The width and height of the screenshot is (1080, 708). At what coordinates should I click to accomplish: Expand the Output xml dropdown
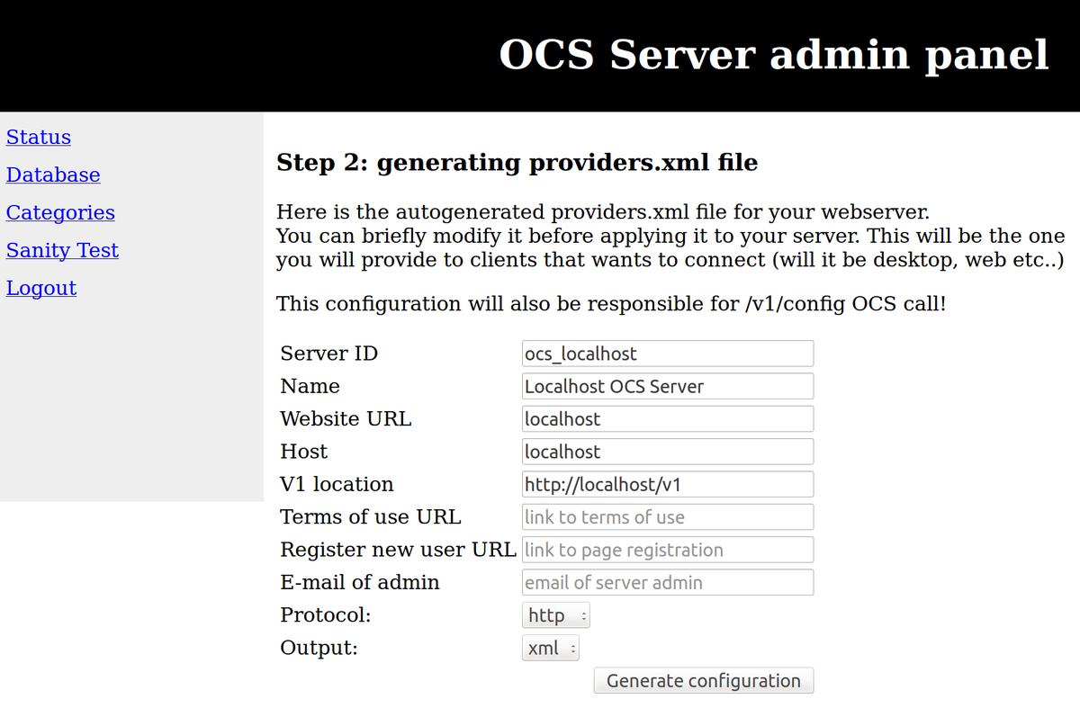click(550, 649)
